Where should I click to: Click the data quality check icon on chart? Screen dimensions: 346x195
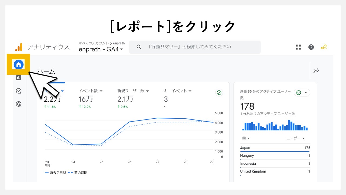(x=219, y=92)
